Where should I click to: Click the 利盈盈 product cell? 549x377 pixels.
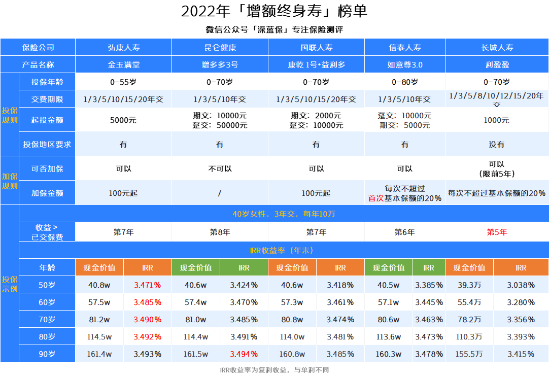pos(497,65)
